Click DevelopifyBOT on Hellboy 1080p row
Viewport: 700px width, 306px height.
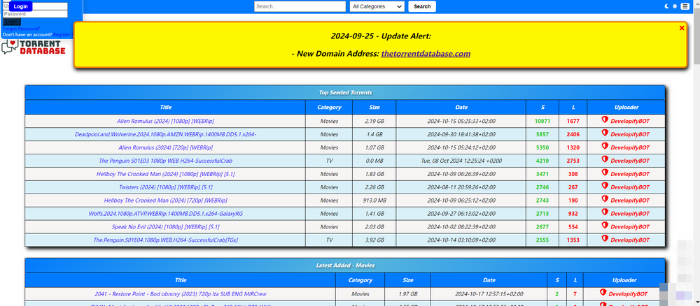click(630, 174)
